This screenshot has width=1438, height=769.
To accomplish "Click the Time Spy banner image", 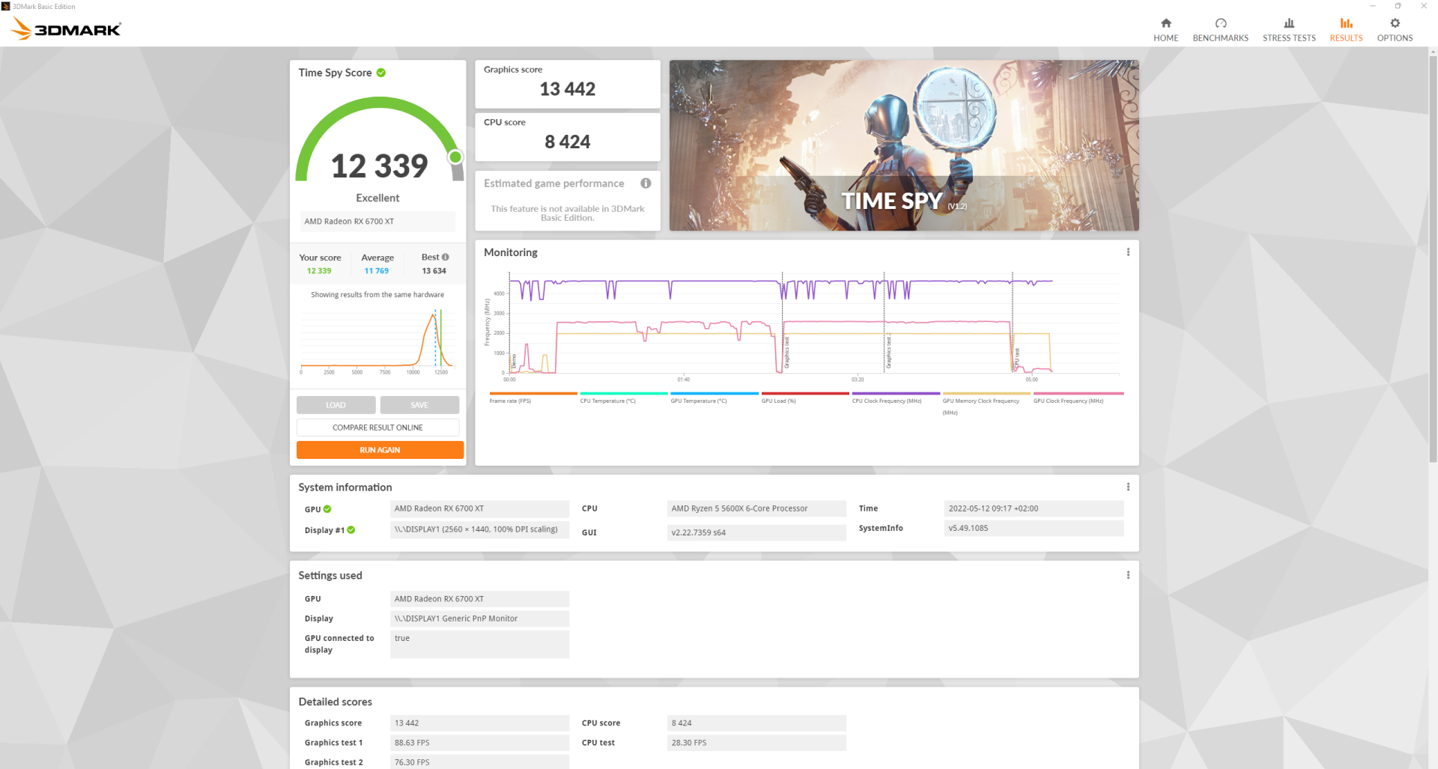I will (x=904, y=145).
